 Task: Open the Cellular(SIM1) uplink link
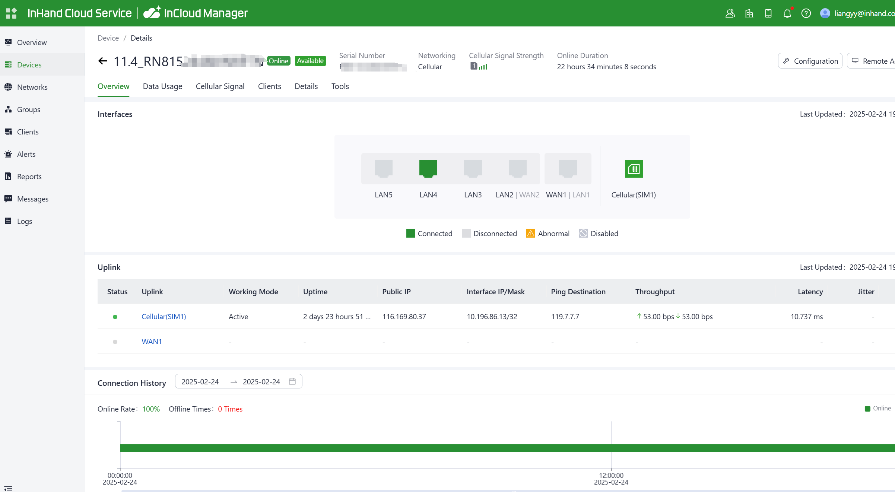164,317
